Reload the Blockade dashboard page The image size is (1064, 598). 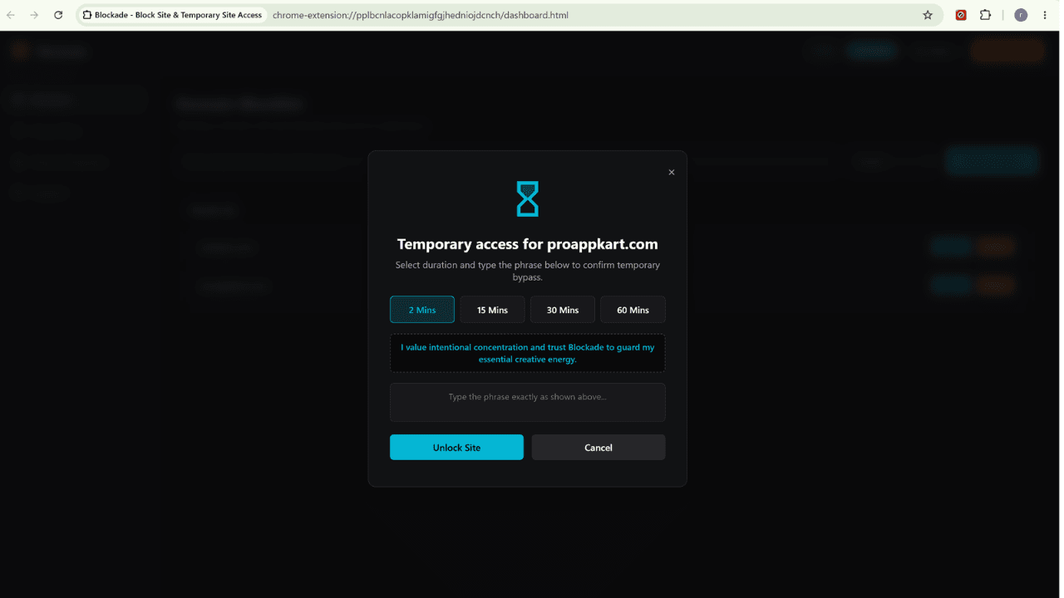58,15
